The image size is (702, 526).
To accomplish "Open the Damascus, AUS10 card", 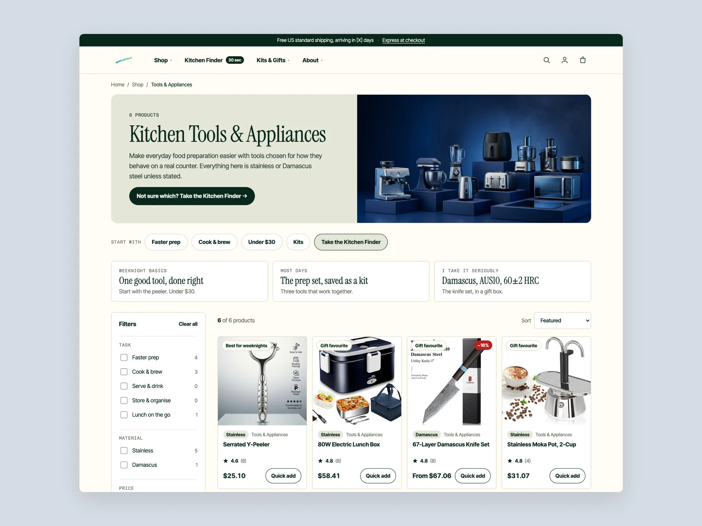I will click(x=512, y=281).
